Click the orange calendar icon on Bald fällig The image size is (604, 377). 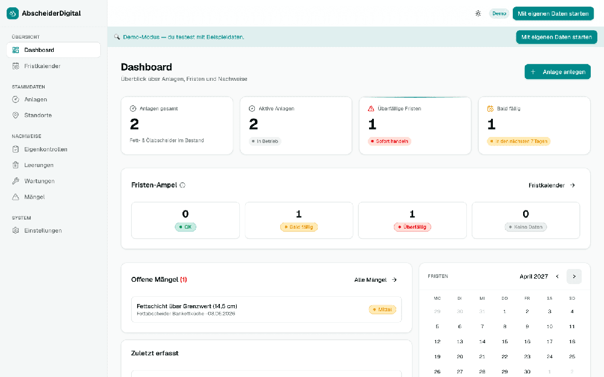tap(490, 109)
